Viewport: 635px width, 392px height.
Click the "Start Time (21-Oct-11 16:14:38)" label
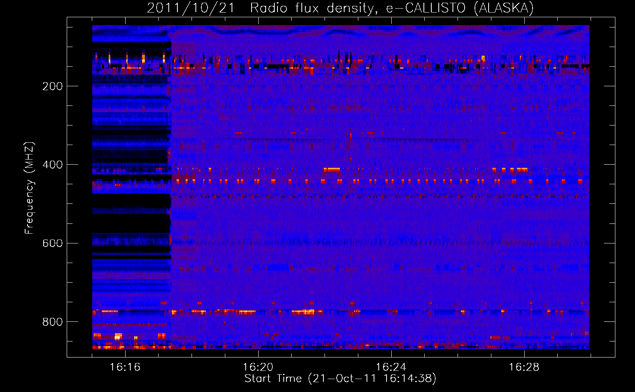click(340, 378)
